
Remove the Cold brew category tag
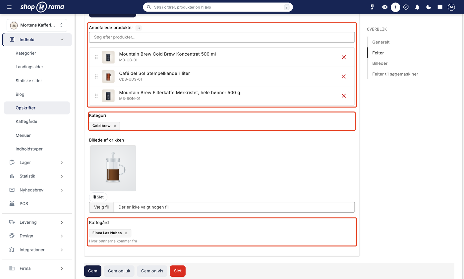pos(115,126)
